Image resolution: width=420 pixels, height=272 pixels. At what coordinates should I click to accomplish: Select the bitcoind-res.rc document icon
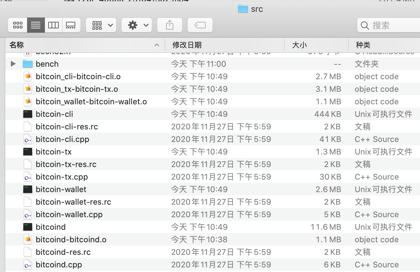[28, 252]
